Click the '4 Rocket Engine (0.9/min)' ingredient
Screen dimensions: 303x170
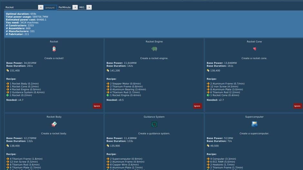click(25, 89)
